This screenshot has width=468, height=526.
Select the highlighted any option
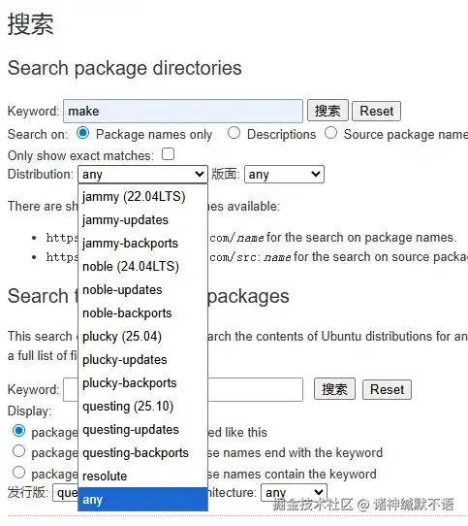(x=143, y=499)
